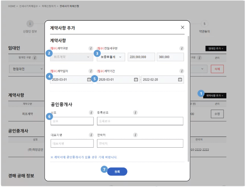Click the info icon next to 상호
Screen dimensions: 246x189
tap(91, 113)
